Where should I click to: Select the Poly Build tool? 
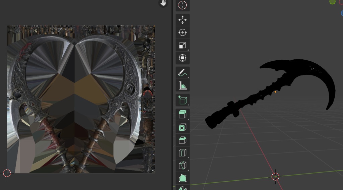click(x=183, y=178)
